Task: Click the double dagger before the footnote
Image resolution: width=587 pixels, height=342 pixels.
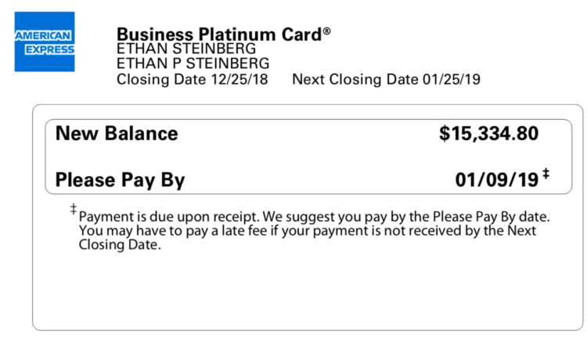Action: 74,209
